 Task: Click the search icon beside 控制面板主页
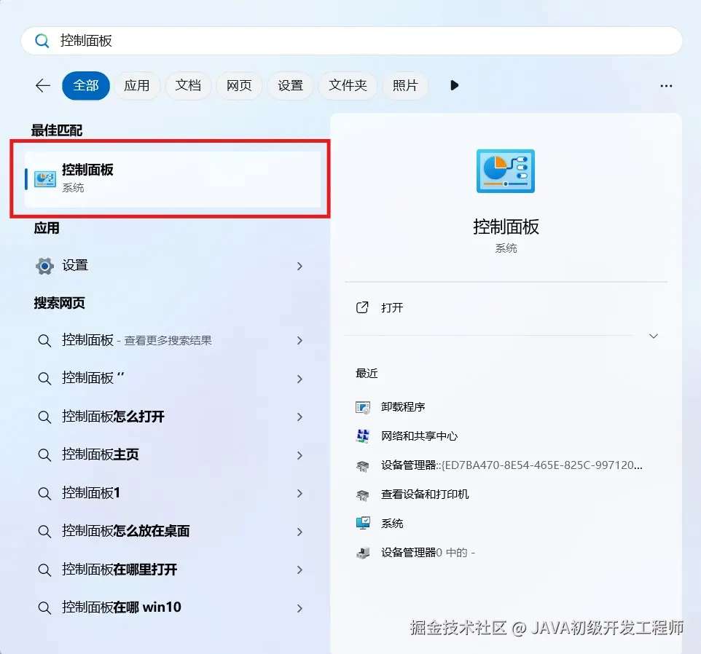coord(44,454)
